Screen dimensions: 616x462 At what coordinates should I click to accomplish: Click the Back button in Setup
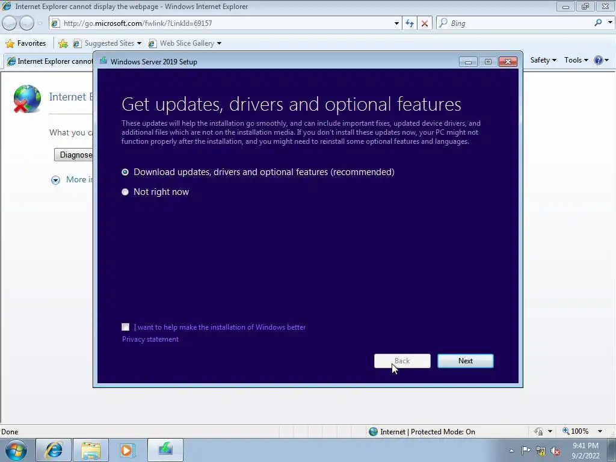pos(402,361)
